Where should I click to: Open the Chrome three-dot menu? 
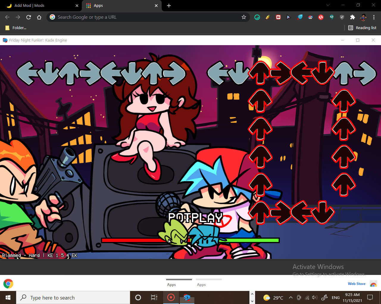click(374, 17)
